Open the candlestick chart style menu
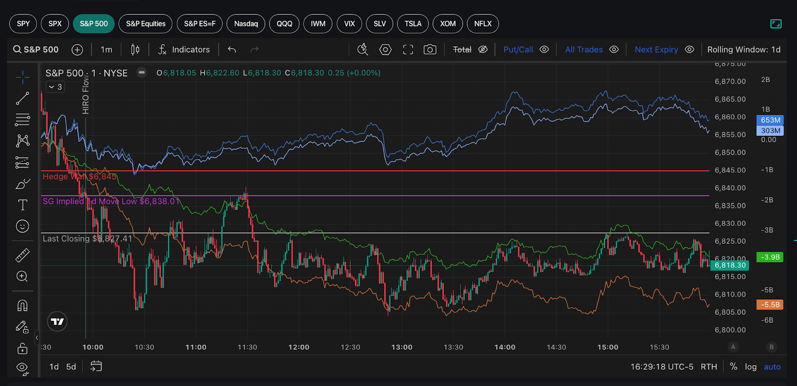This screenshot has height=386, width=797. click(x=135, y=50)
